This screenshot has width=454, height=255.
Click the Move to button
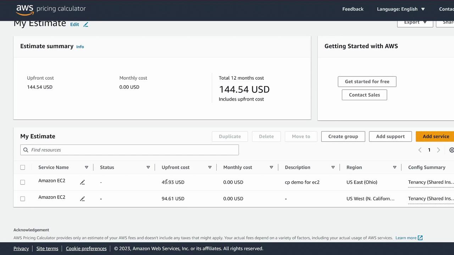(301, 136)
